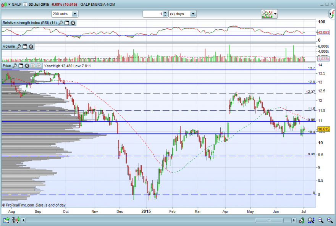The width and height of the screenshot is (336, 226).
Task: Close the Price panel
Action: click(x=27, y=66)
